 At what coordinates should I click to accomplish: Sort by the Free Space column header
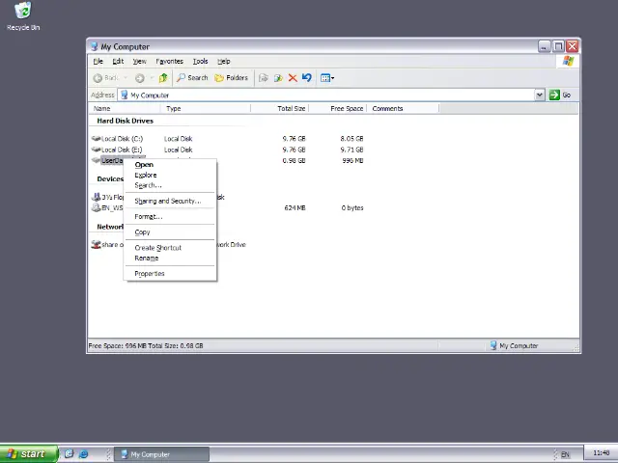pyautogui.click(x=337, y=109)
